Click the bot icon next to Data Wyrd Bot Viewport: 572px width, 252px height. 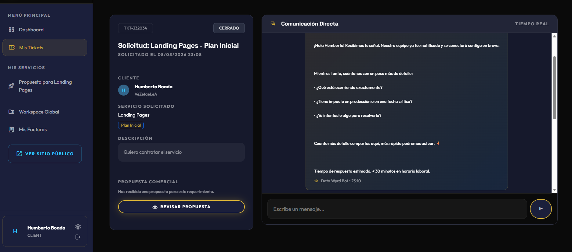(x=316, y=181)
